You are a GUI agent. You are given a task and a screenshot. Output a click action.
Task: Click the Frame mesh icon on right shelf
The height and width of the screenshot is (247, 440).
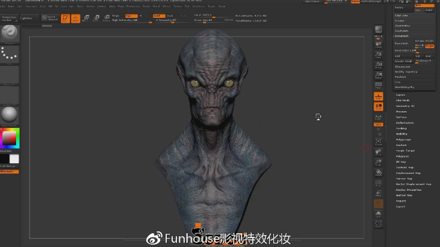click(x=378, y=142)
